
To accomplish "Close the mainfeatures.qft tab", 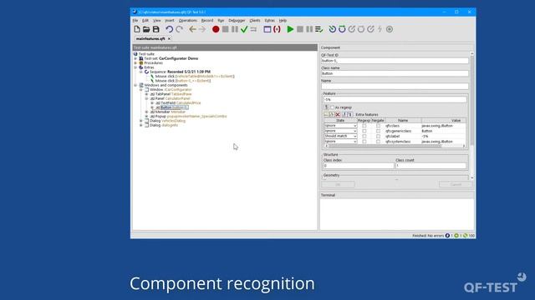I will tap(169, 39).
